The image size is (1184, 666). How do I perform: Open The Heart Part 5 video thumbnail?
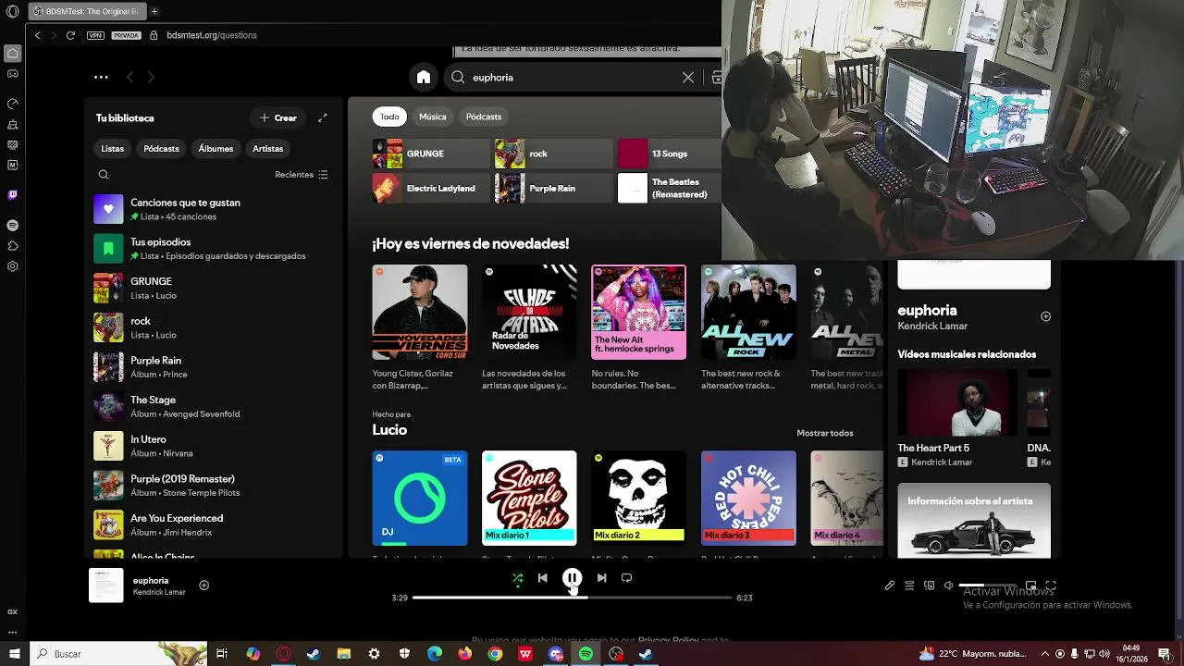pos(957,402)
